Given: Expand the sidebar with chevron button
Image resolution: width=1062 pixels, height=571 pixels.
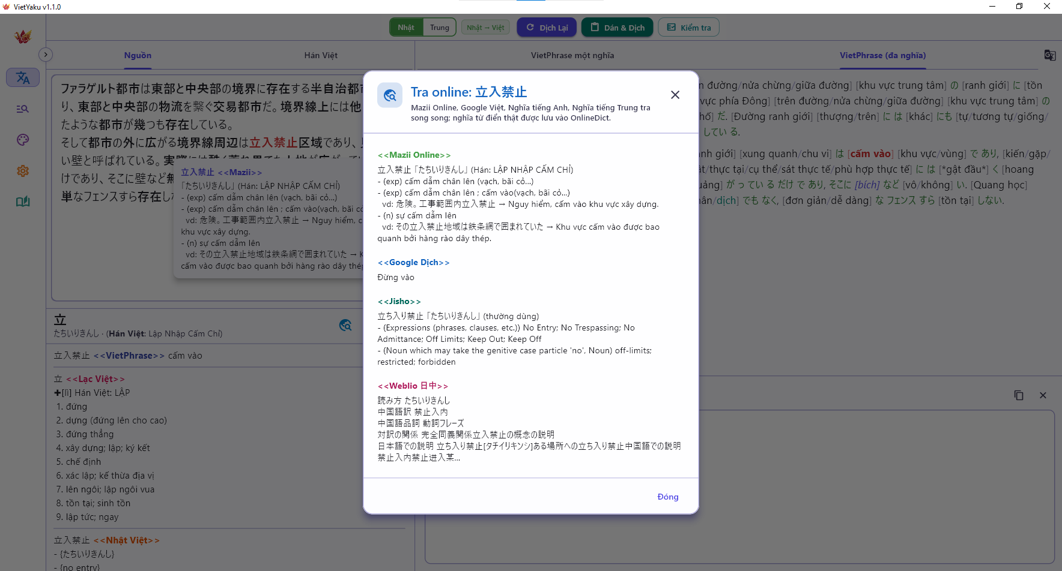Looking at the screenshot, I should point(46,55).
